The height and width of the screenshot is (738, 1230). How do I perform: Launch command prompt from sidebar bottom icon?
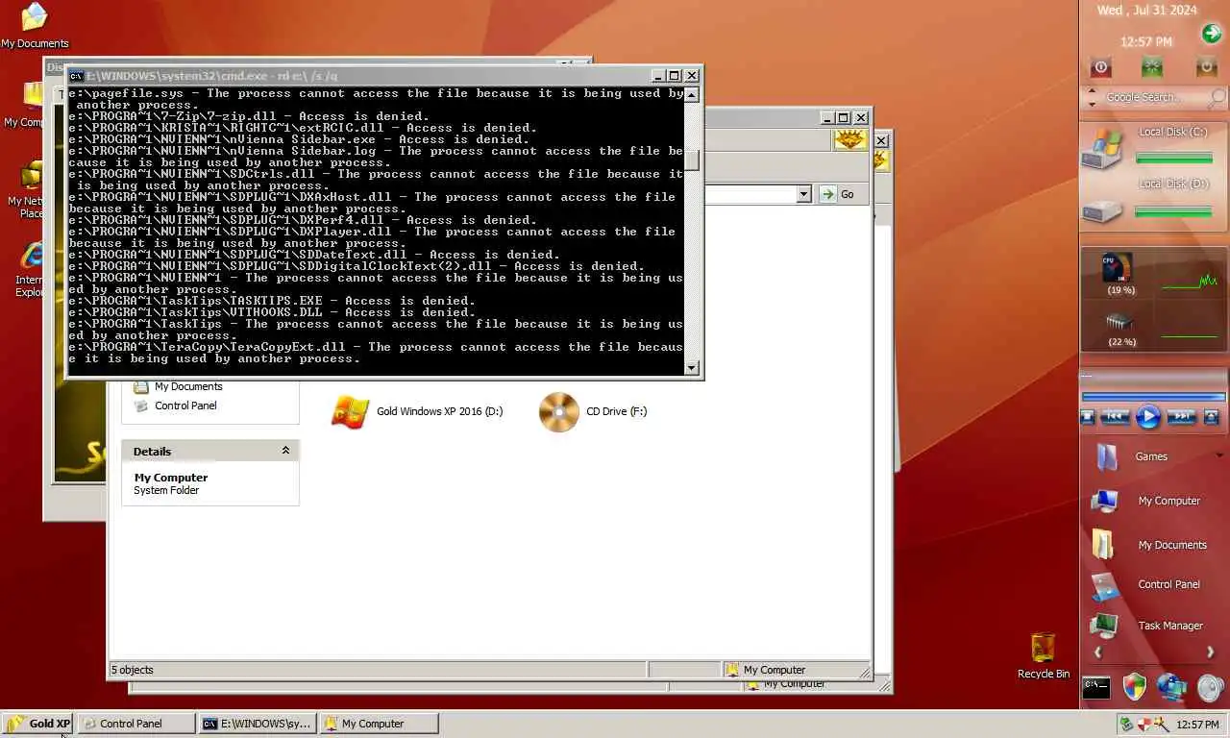(1096, 687)
